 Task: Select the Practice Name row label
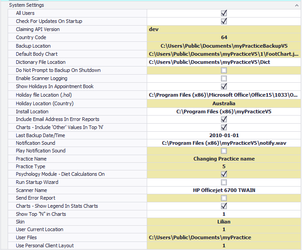31,159
